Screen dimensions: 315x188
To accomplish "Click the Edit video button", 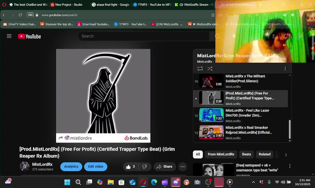I will (95, 167).
